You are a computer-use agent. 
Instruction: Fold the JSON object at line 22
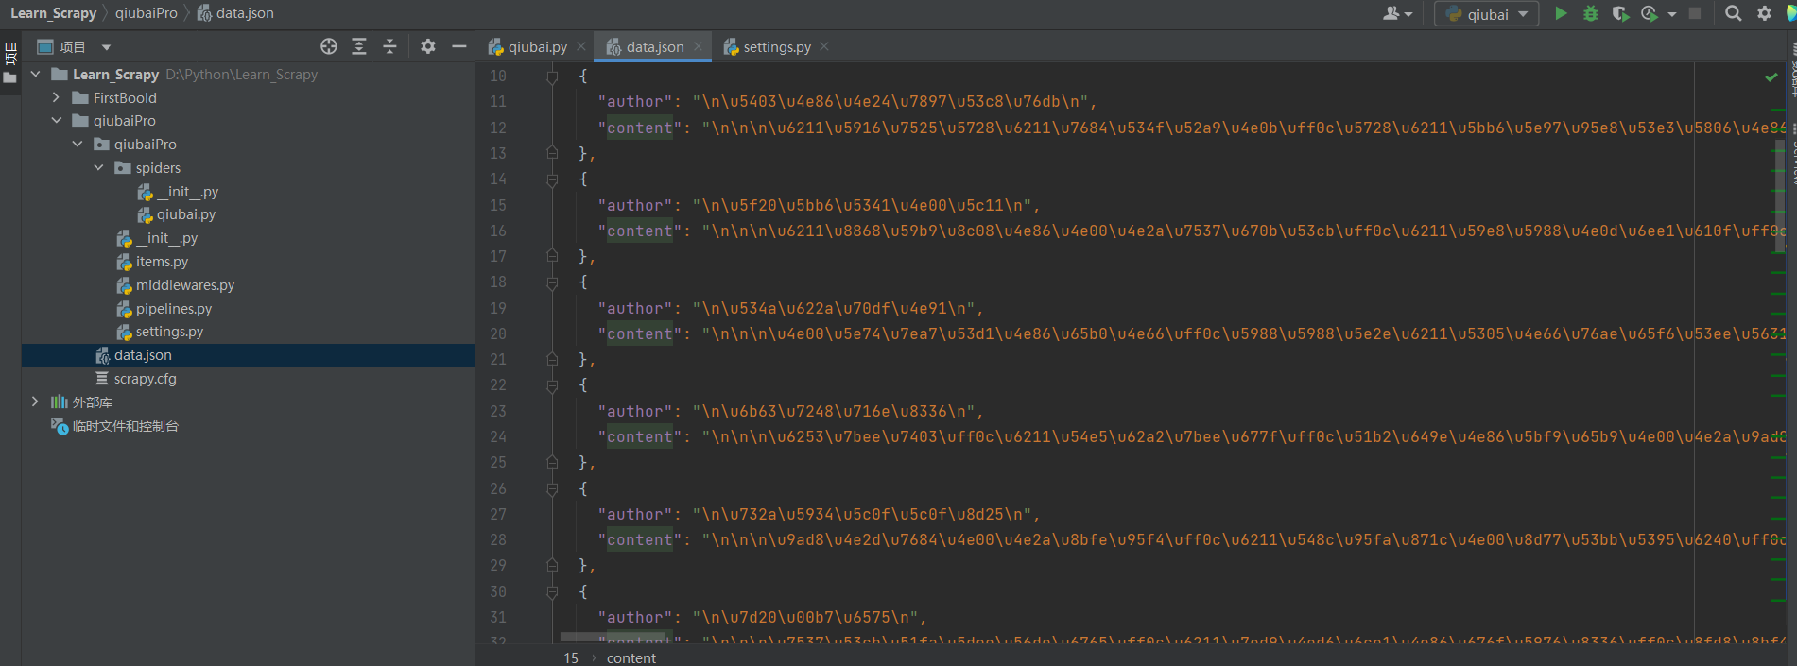[552, 384]
